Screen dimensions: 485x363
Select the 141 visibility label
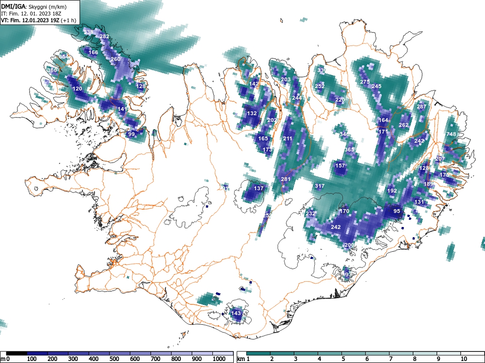click(123, 109)
